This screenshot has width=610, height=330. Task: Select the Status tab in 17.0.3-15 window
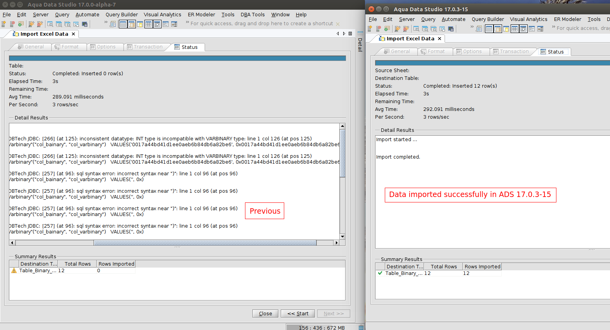pyautogui.click(x=552, y=52)
